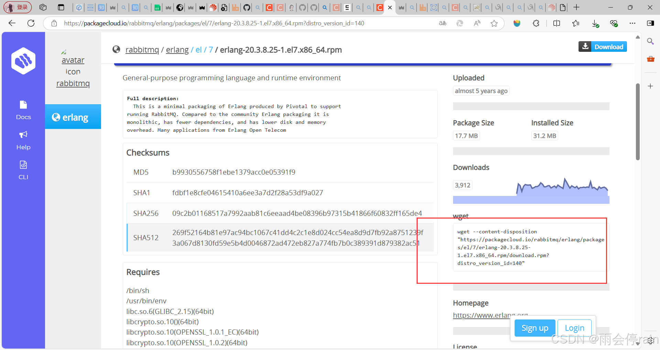Open the Workspaces icon

click(x=43, y=7)
